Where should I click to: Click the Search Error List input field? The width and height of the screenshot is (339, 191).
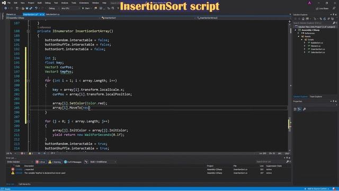(x=270, y=162)
